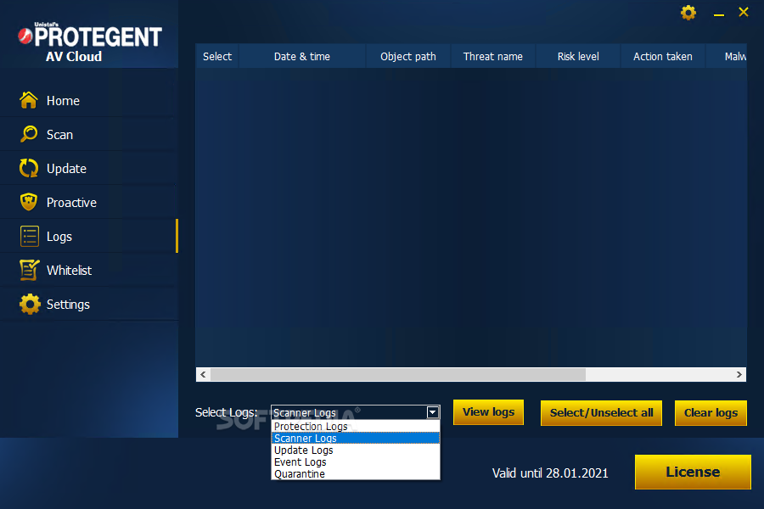This screenshot has height=509, width=764.
Task: Click the Proactive shield icon
Action: coord(29,202)
